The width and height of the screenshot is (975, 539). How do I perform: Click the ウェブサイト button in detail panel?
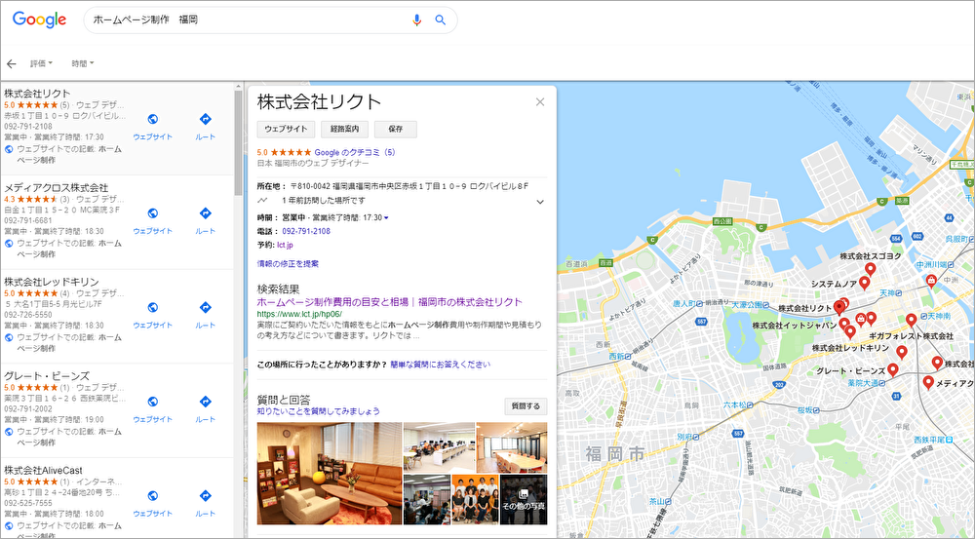(x=286, y=129)
